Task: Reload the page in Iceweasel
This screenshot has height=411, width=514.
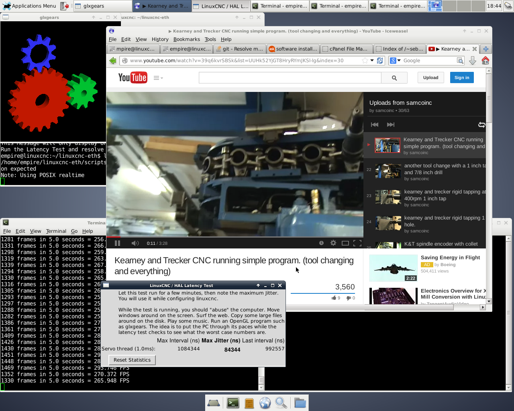Action: (x=380, y=61)
